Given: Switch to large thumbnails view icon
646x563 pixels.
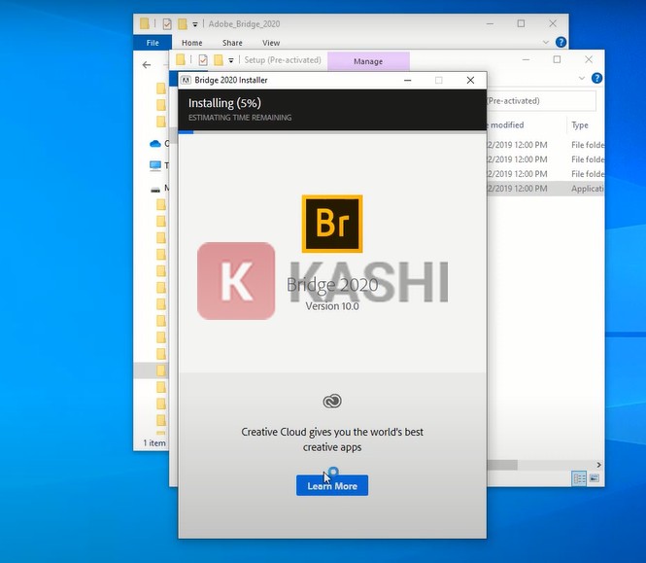Looking at the screenshot, I should (595, 478).
